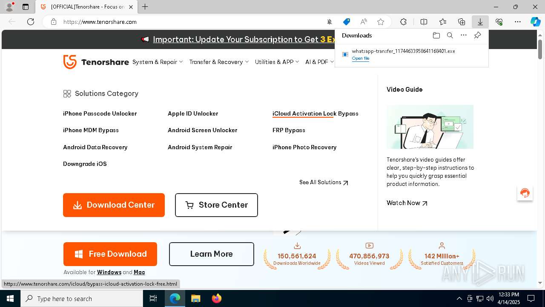The height and width of the screenshot is (307, 545).
Task: Open the subscription update banner link
Action: [x=244, y=39]
